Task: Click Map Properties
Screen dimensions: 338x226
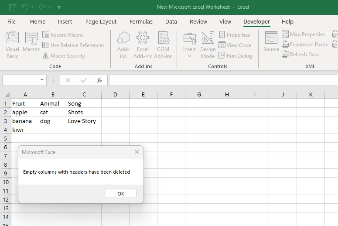Action: [303, 34]
